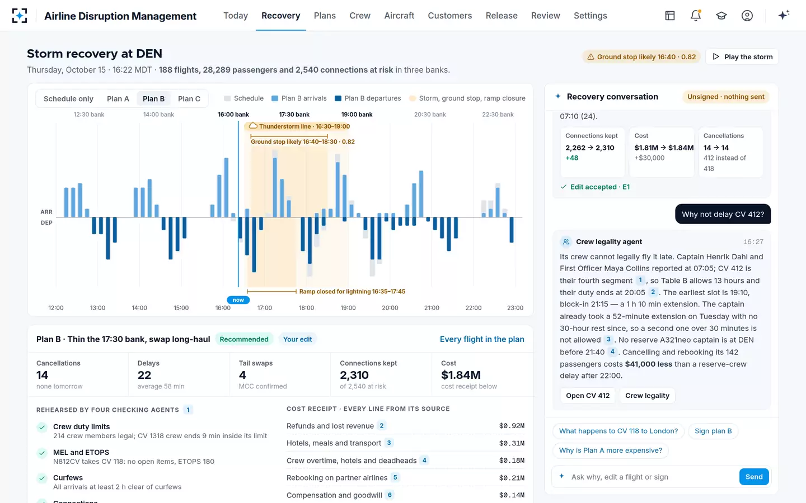Ask 'Why is Plan A more expensive?'

click(x=611, y=450)
